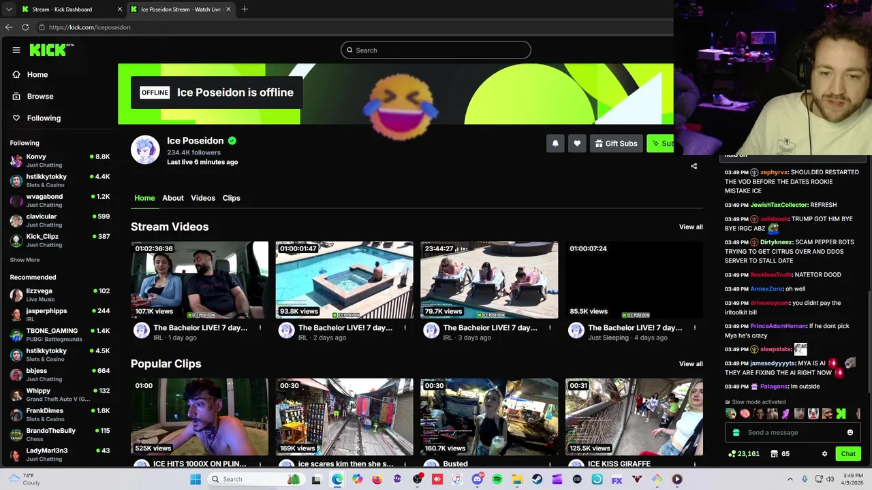Open options menu for 2 days ago video

pyautogui.click(x=405, y=328)
